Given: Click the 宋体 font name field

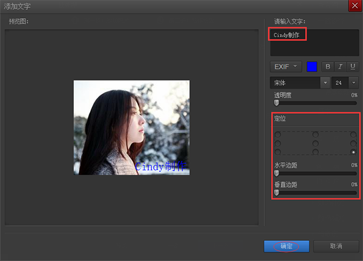Looking at the screenshot, I should pyautogui.click(x=295, y=83).
